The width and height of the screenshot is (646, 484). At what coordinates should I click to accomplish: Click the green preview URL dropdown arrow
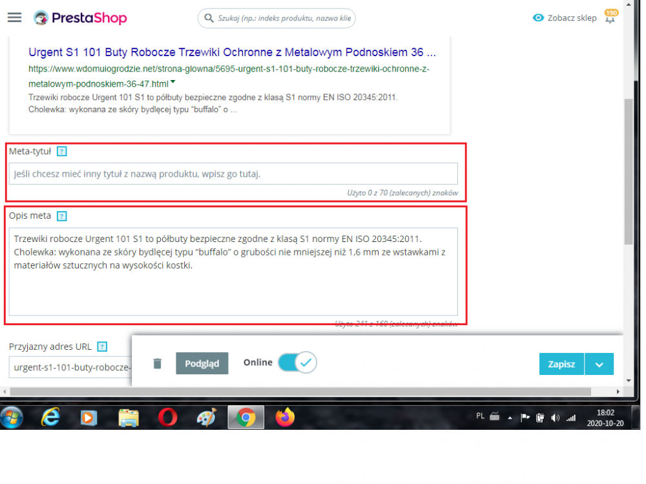173,82
